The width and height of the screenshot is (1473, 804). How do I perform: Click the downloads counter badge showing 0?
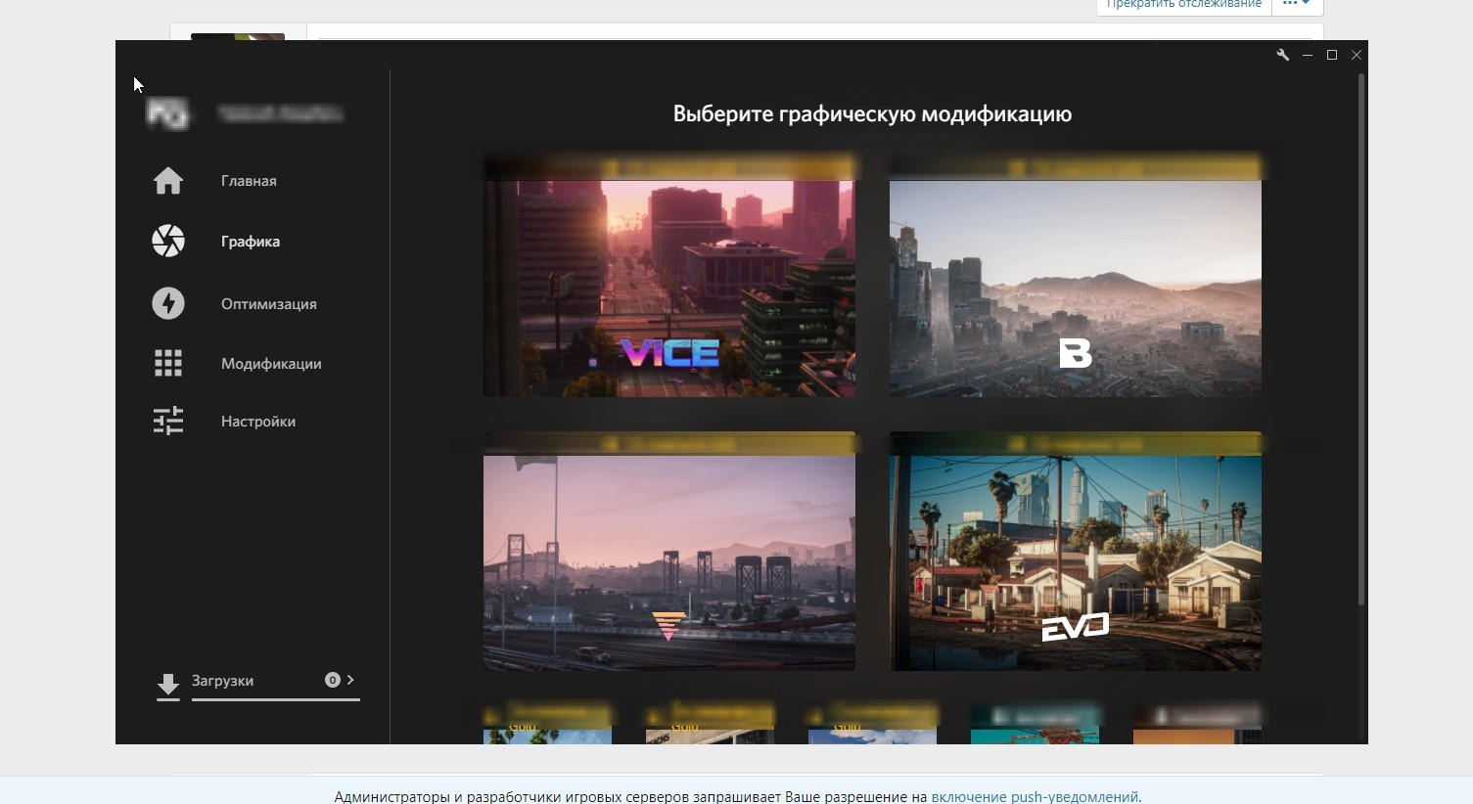(x=333, y=680)
